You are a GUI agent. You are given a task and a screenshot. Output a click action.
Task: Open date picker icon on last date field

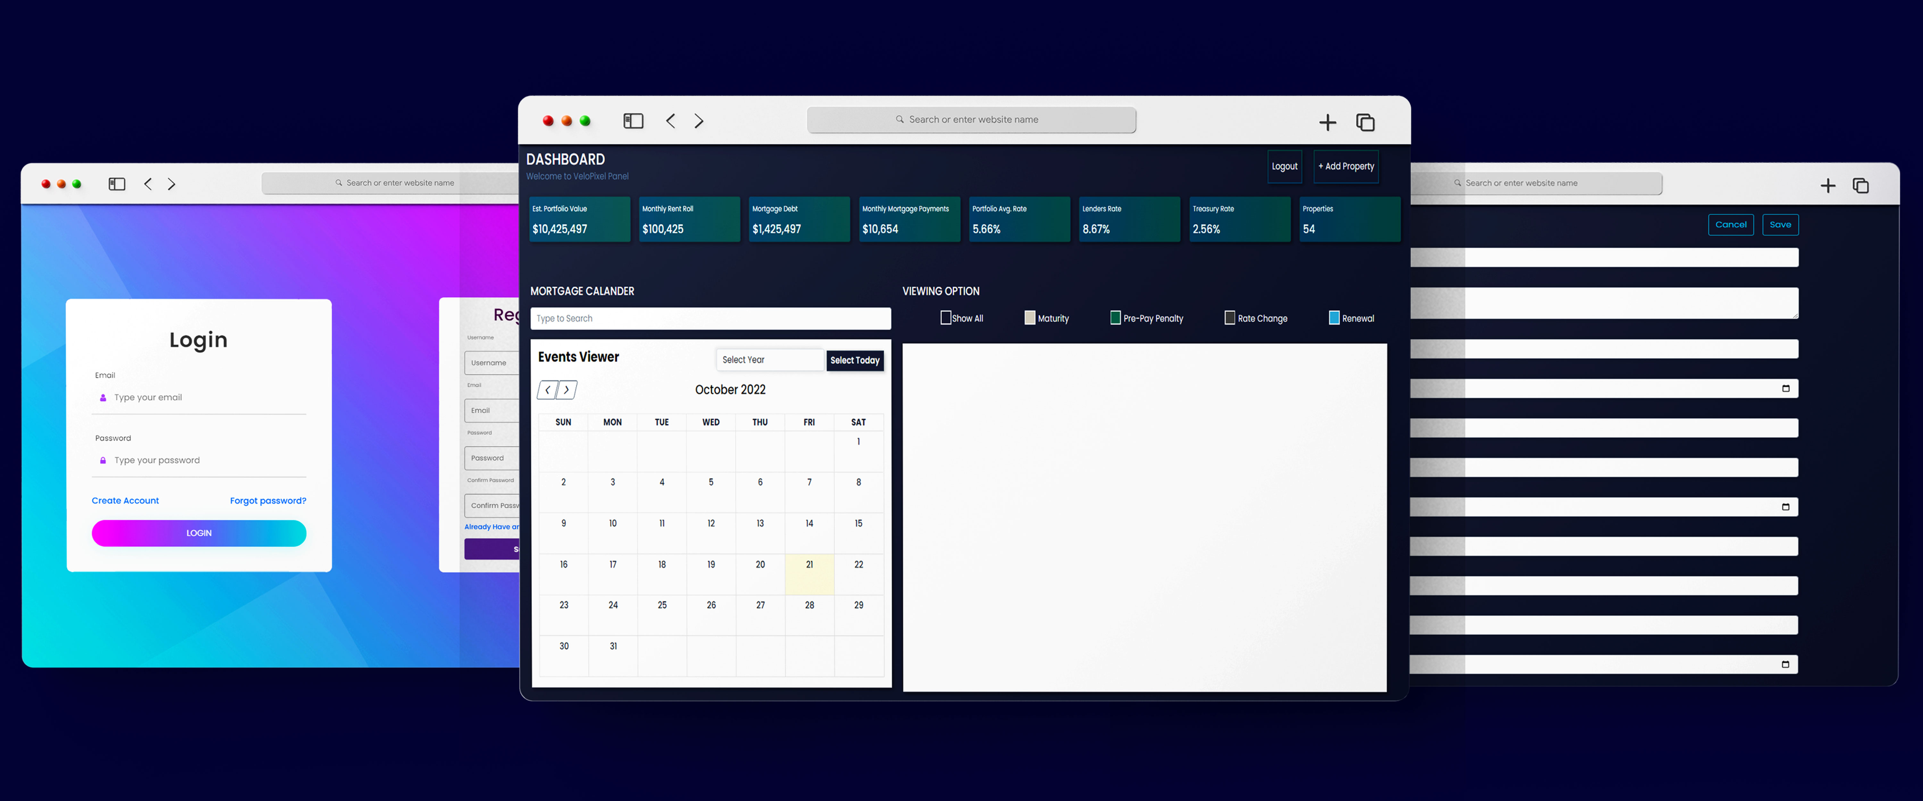tap(1786, 665)
